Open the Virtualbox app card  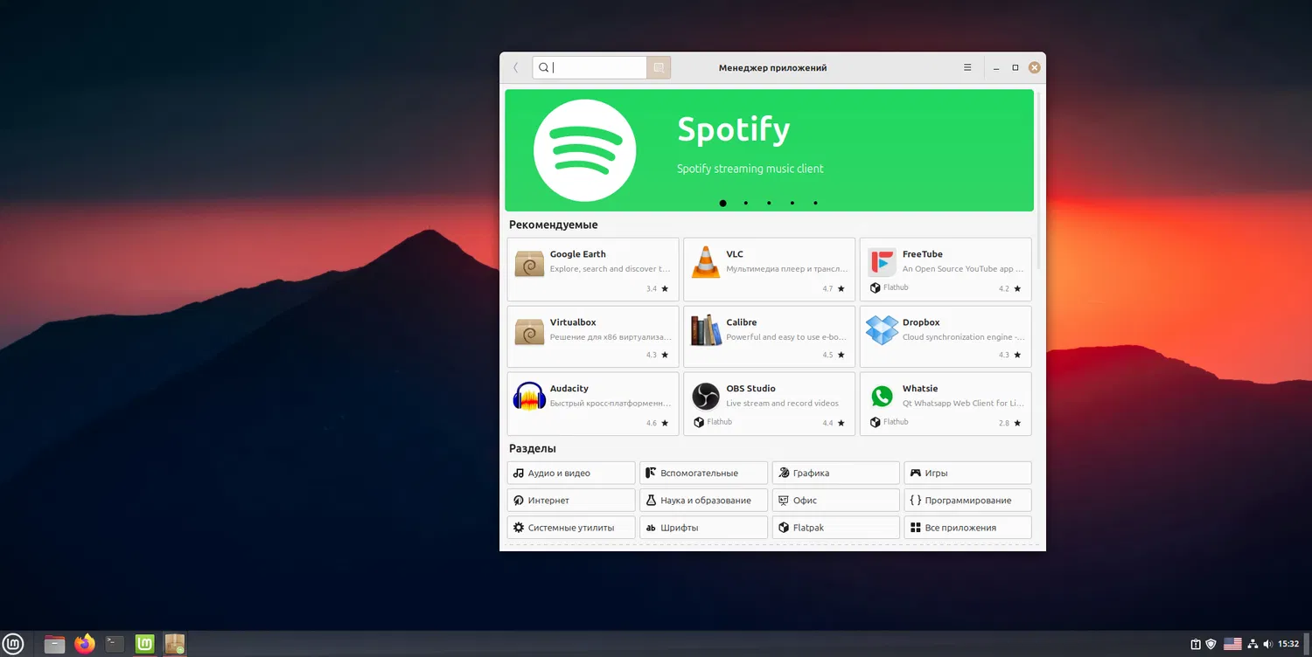click(x=593, y=336)
